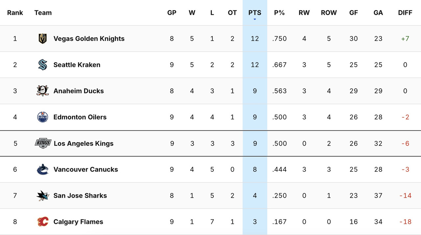The height and width of the screenshot is (235, 421).
Task: Sort standings by wins using the W header
Action: point(192,12)
